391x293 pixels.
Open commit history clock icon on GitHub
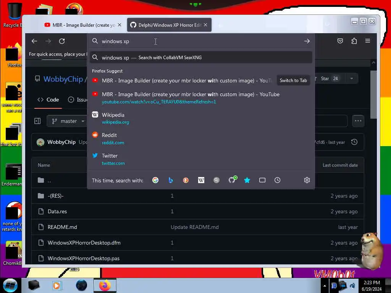[354, 142]
